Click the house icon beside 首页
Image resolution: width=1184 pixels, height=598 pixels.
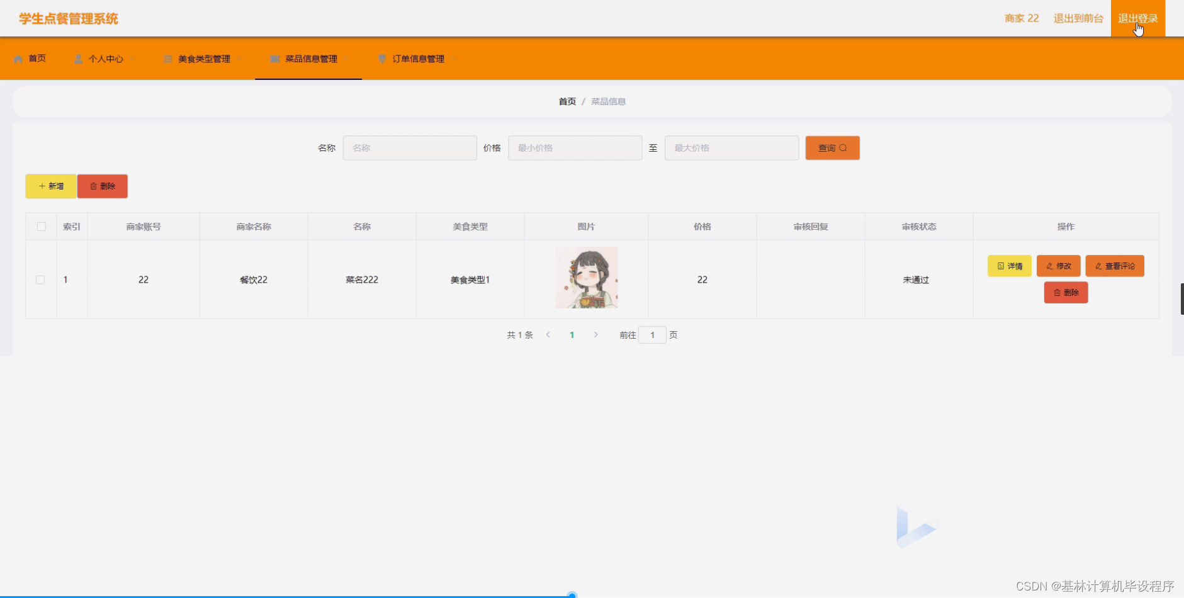[19, 59]
